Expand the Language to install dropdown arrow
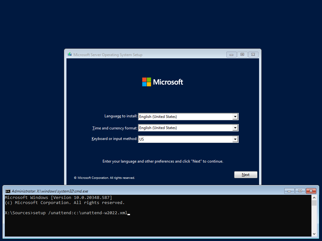The image size is (322, 241). pyautogui.click(x=235, y=117)
